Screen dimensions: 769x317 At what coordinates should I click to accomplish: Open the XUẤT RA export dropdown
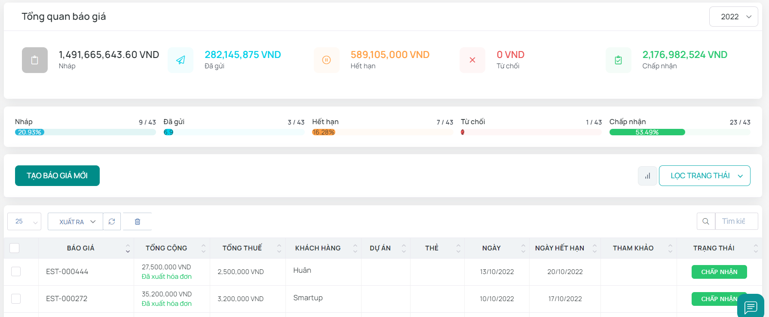(x=75, y=222)
